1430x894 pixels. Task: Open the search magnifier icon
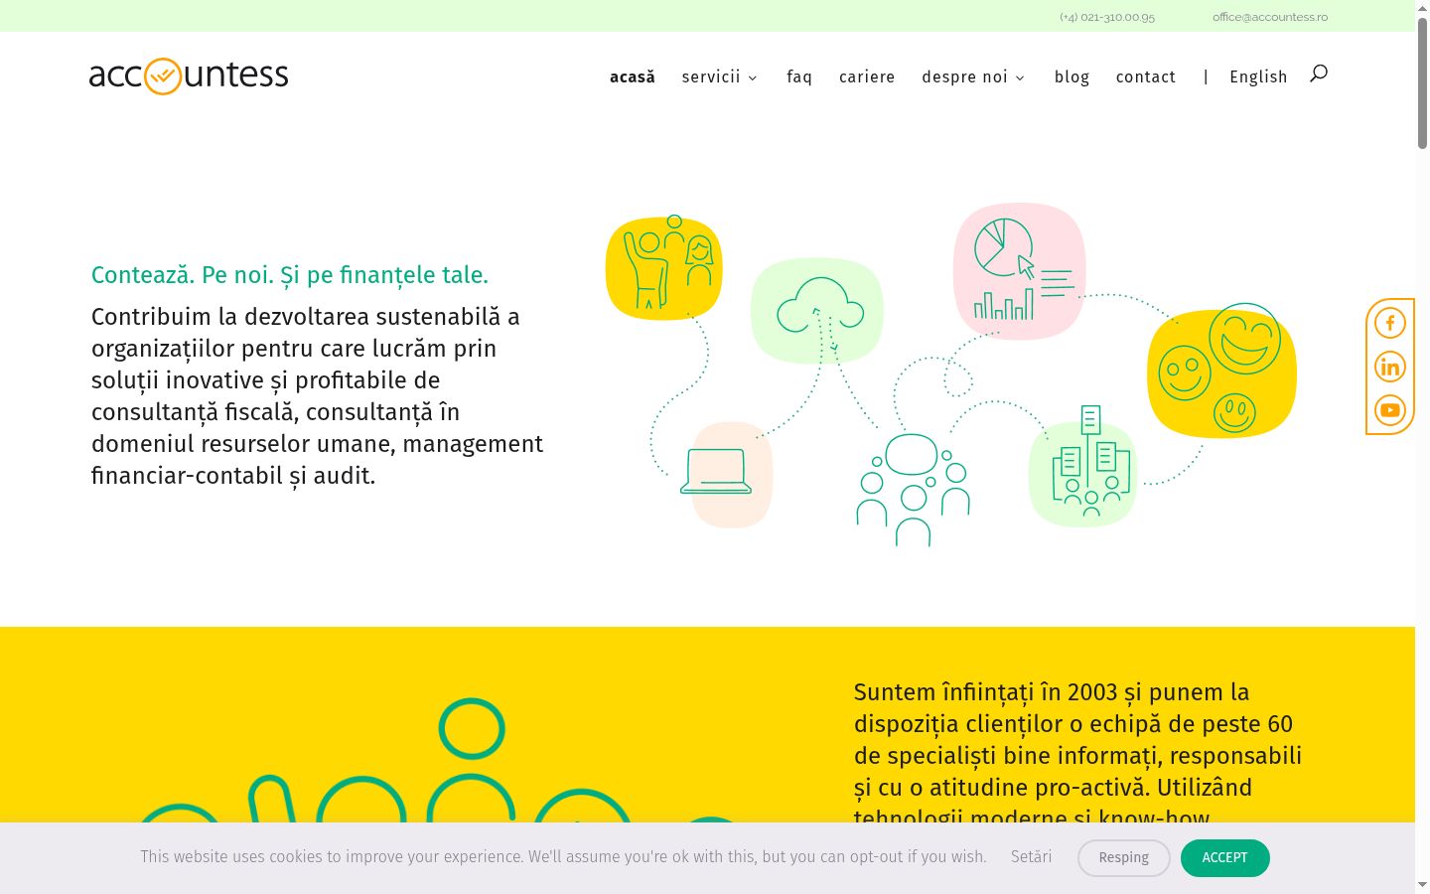pos(1319,74)
